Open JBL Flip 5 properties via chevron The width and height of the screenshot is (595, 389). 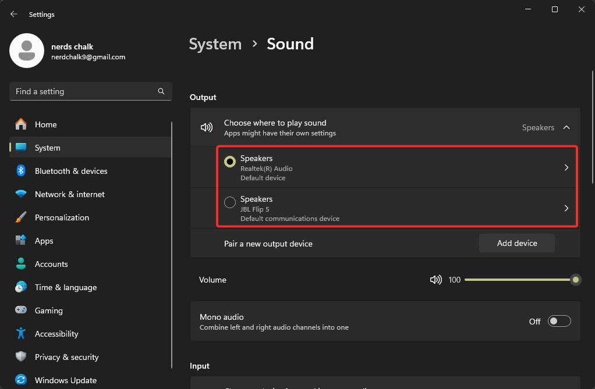pyautogui.click(x=565, y=208)
